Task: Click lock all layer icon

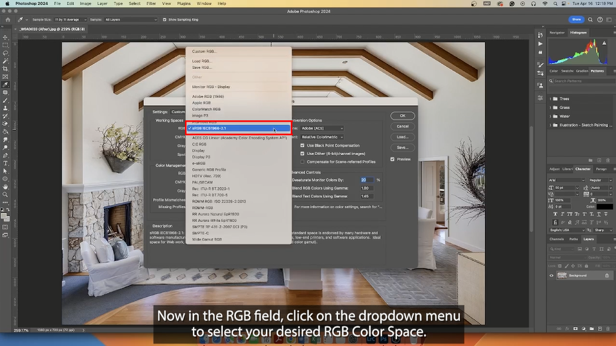Action: click(586, 266)
